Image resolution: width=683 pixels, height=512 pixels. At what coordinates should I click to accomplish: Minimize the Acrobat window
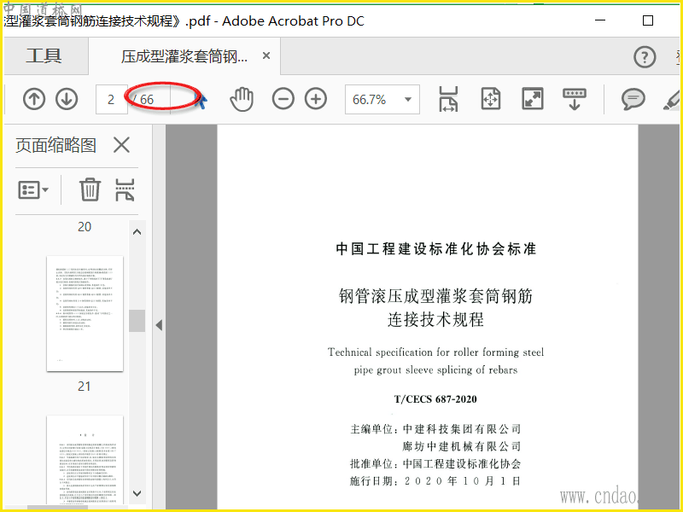point(600,20)
